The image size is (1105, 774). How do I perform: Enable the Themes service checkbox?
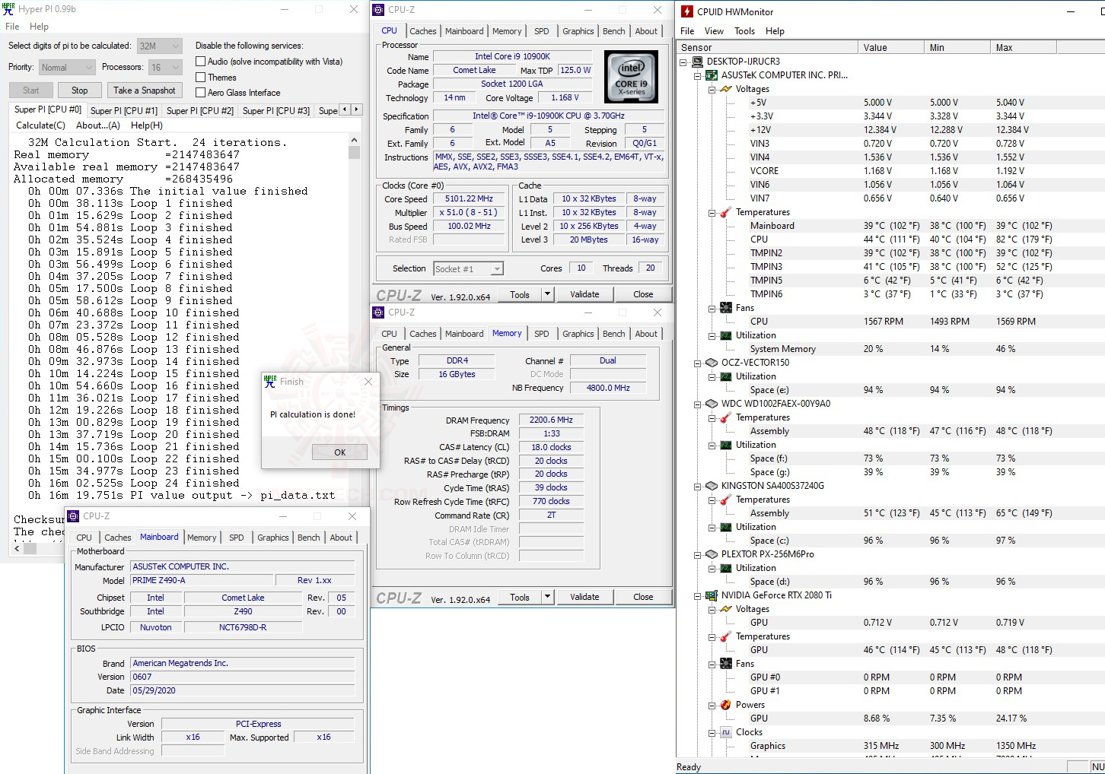pos(200,77)
